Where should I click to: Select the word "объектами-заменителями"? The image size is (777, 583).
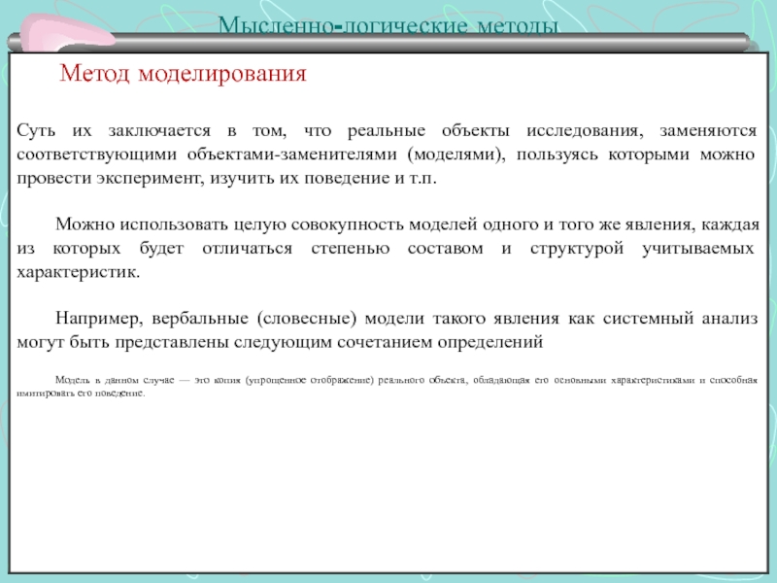292,154
